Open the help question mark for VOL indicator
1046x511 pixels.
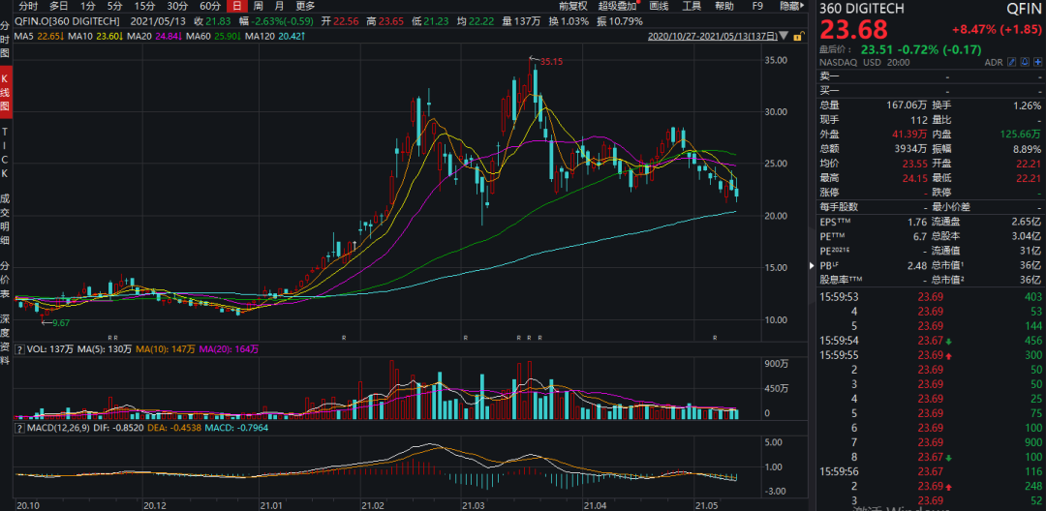point(19,347)
